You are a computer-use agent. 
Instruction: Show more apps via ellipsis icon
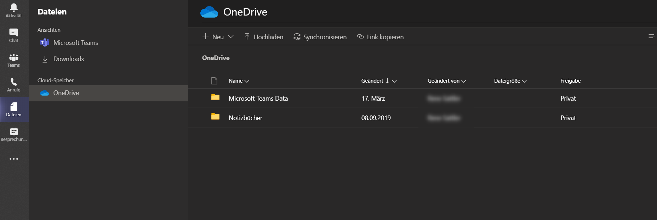pos(14,159)
